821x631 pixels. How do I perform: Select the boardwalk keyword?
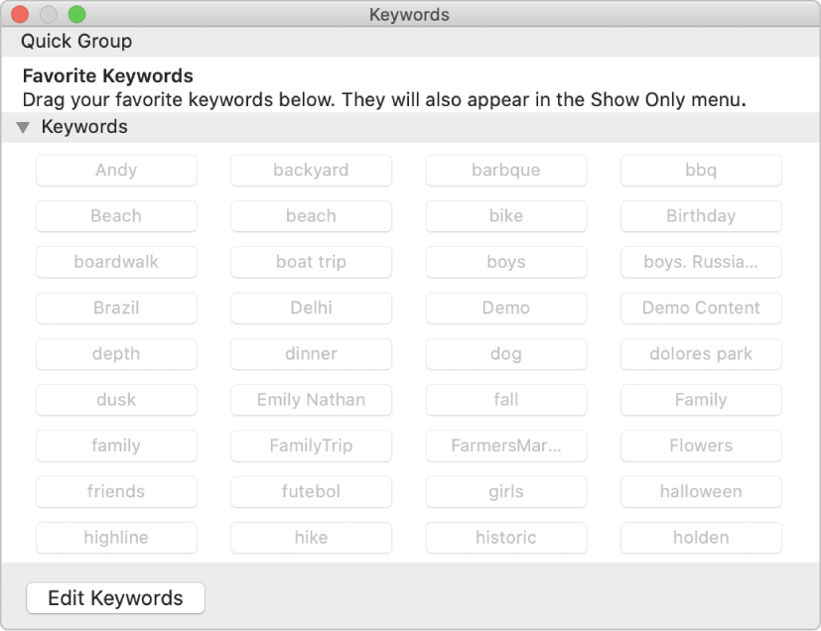[x=116, y=262]
